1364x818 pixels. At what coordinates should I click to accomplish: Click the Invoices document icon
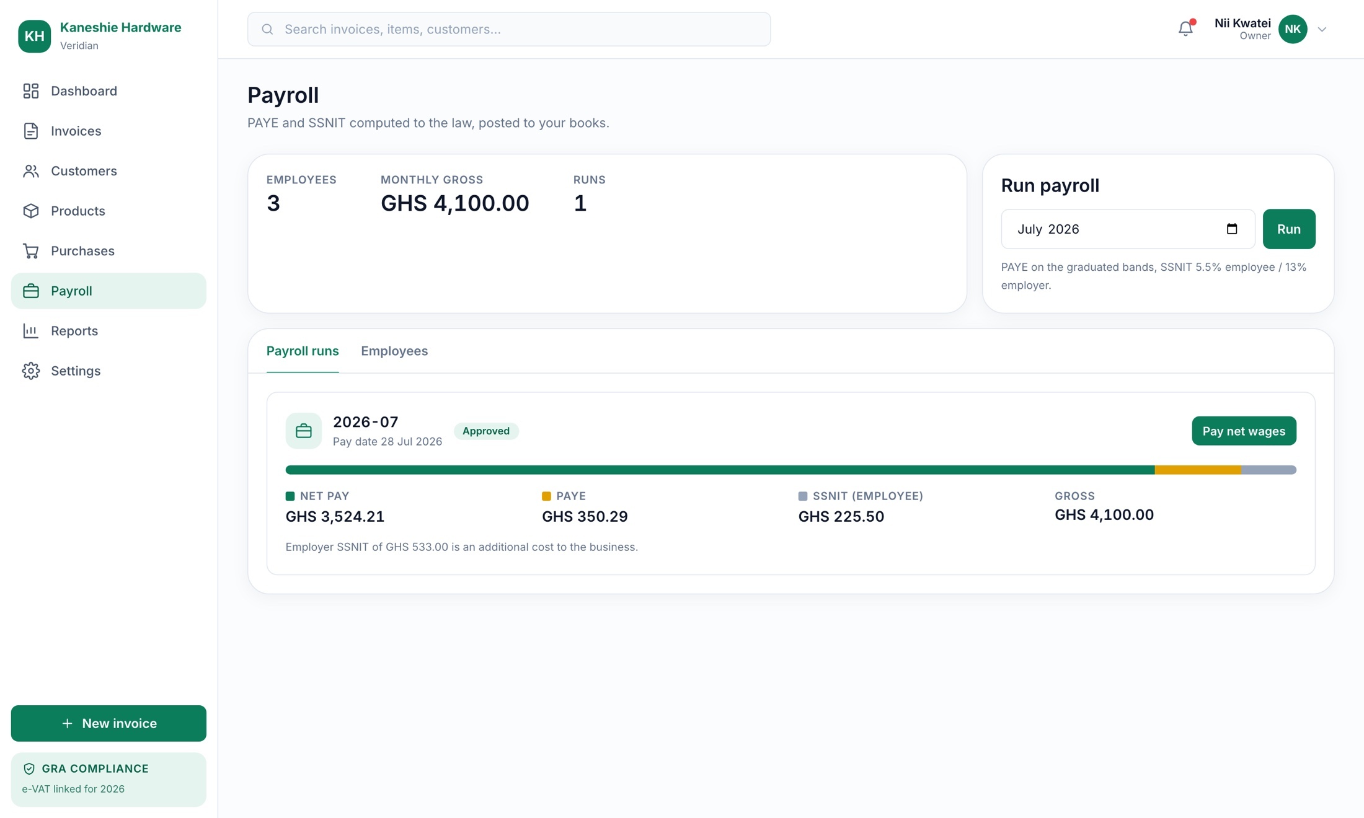(31, 131)
